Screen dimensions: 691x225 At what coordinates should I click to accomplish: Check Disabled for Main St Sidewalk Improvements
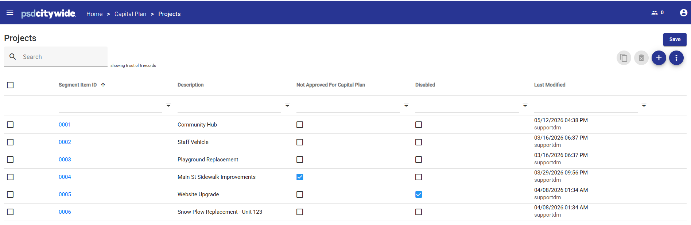pyautogui.click(x=419, y=177)
